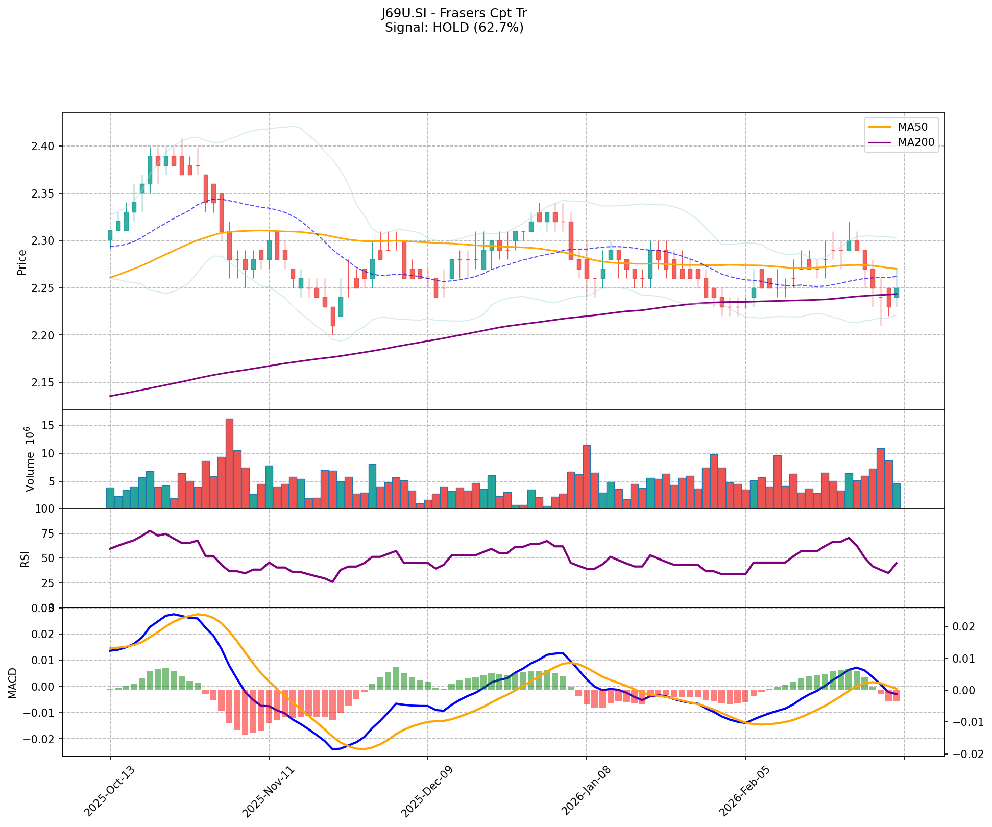Click the Price y-axis label
Viewport: 992px width, 827px height.
[x=21, y=262]
